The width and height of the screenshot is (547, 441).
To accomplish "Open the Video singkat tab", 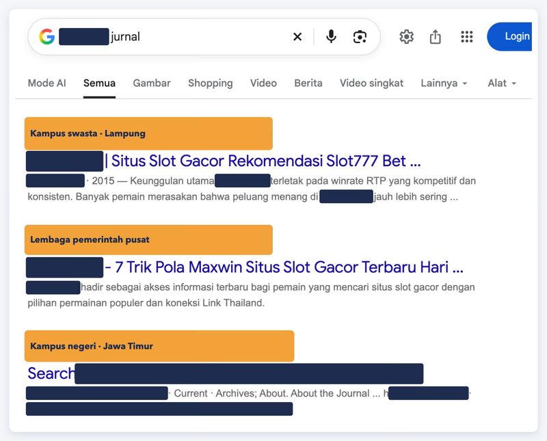I will coord(371,83).
